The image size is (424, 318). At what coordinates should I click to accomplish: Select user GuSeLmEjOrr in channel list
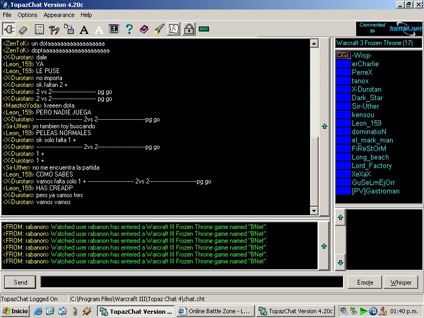coord(373,182)
